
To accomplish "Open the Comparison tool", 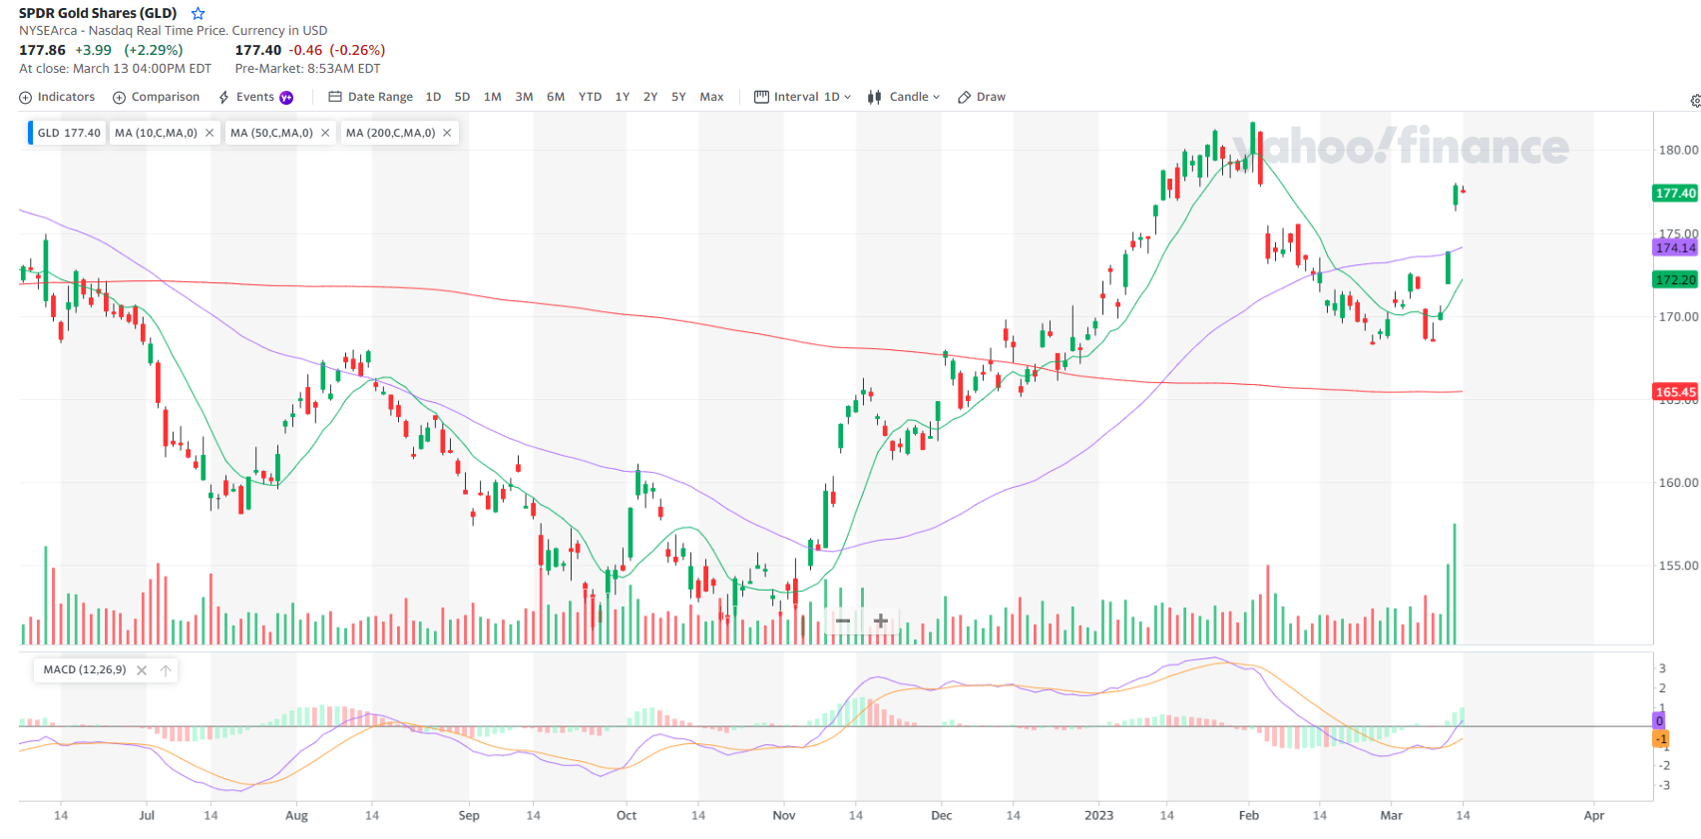I will point(156,97).
